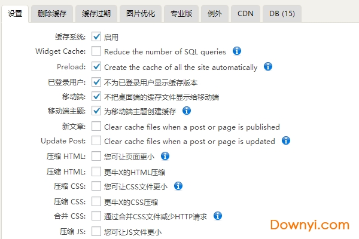
Task: Open the DB (15) tab
Action: (x=282, y=13)
